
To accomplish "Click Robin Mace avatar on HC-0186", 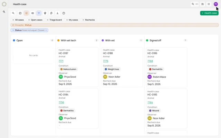I will (150, 77).
